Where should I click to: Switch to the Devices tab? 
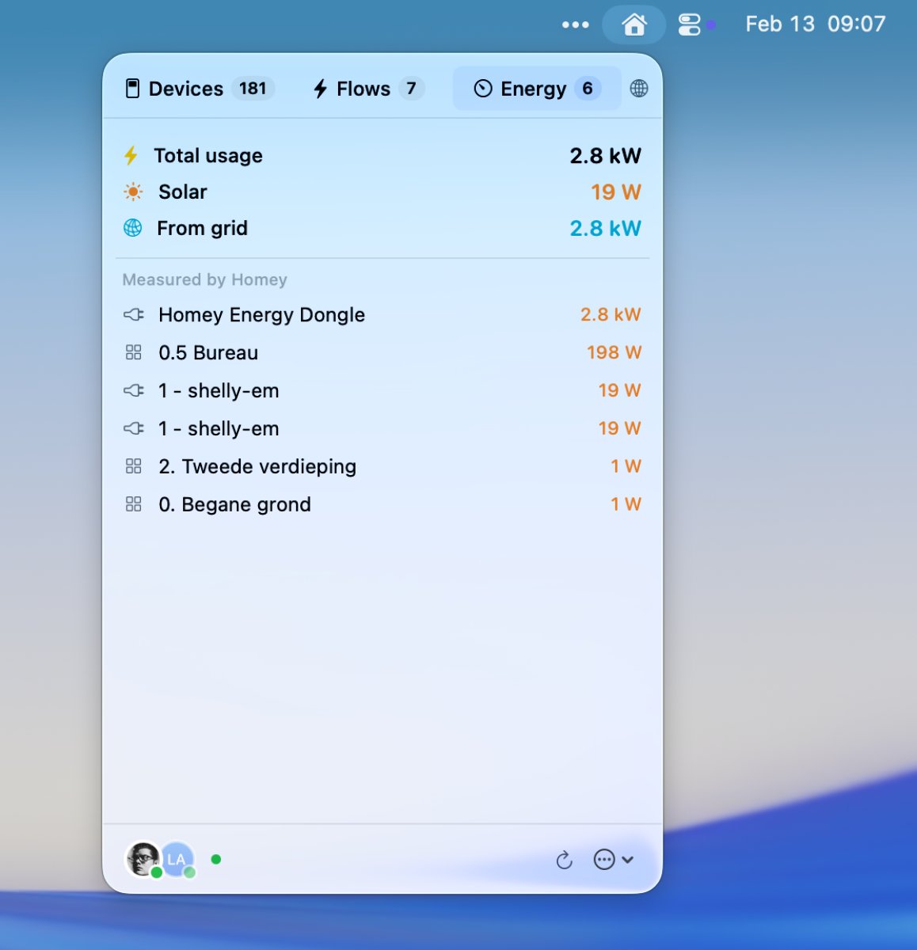click(x=199, y=89)
